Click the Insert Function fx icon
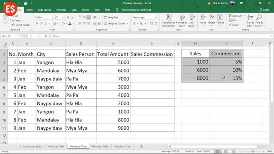Image resolution: width=274 pixels, height=154 pixels. [46, 36]
